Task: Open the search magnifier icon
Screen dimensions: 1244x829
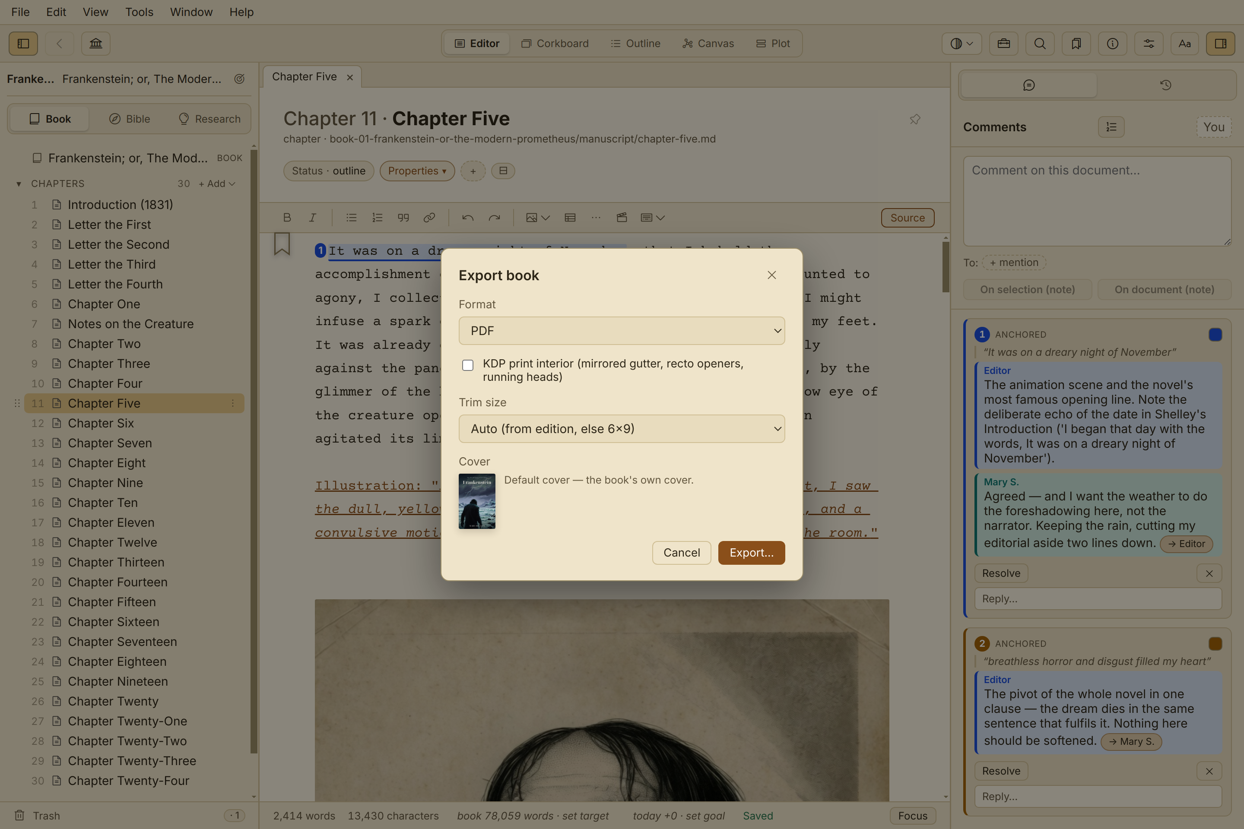Action: click(1040, 43)
